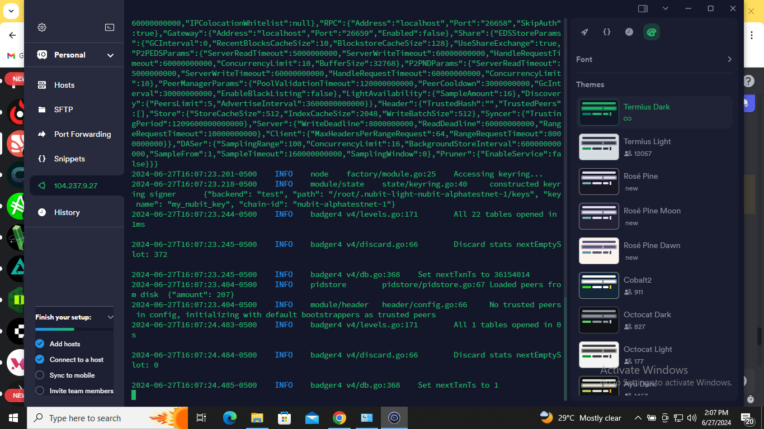This screenshot has width=764, height=429.
Task: Expand the Personal vault dropdown chevron
Action: (x=110, y=55)
